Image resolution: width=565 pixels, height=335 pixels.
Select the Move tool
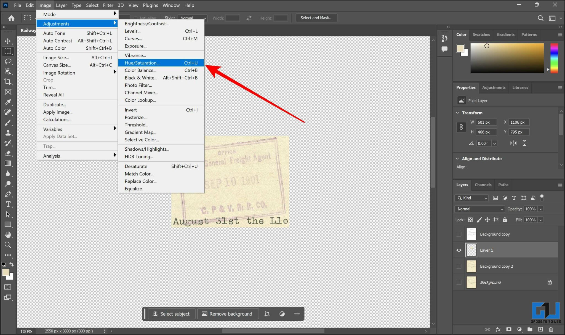[x=8, y=41]
